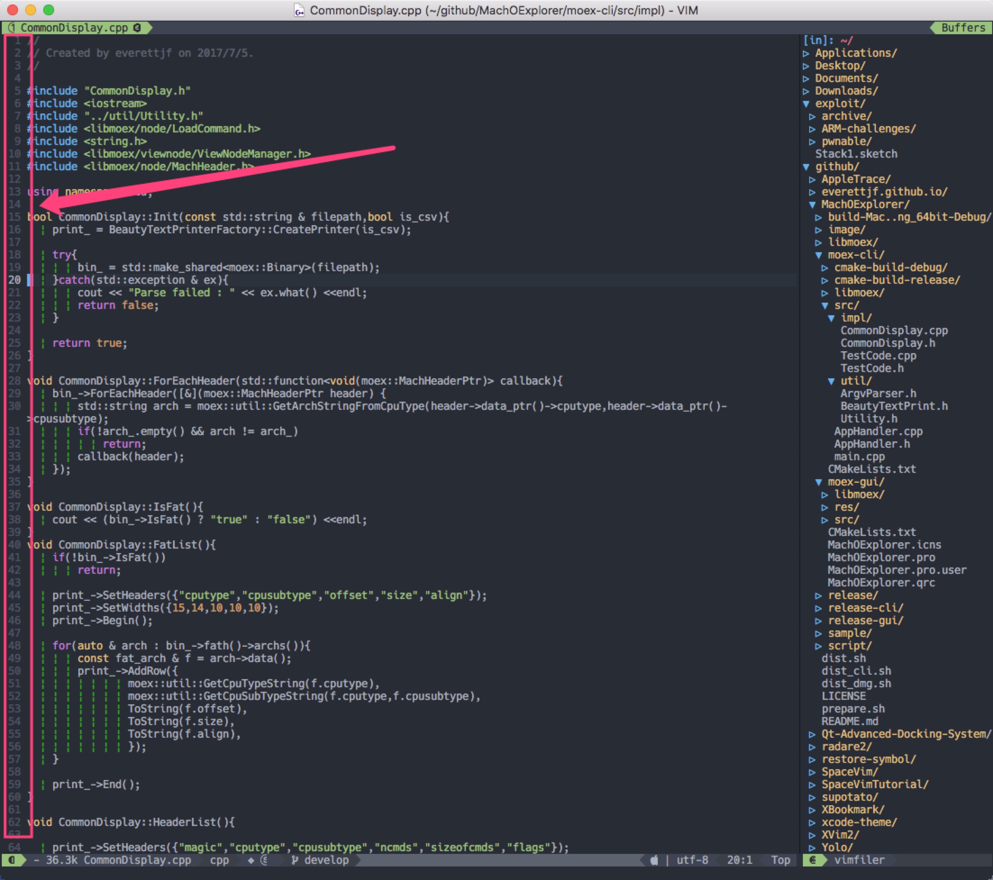Select the Qt-Advanced-Docking-System/ folder

(906, 734)
